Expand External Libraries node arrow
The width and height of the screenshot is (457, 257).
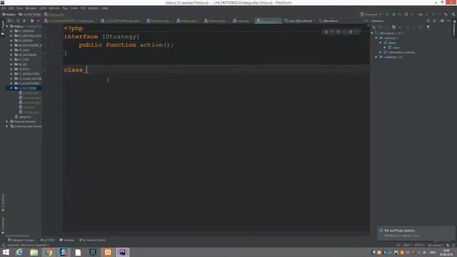coord(7,121)
